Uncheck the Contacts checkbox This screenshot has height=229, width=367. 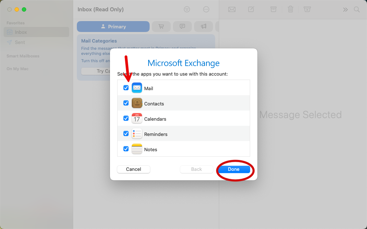(x=126, y=103)
